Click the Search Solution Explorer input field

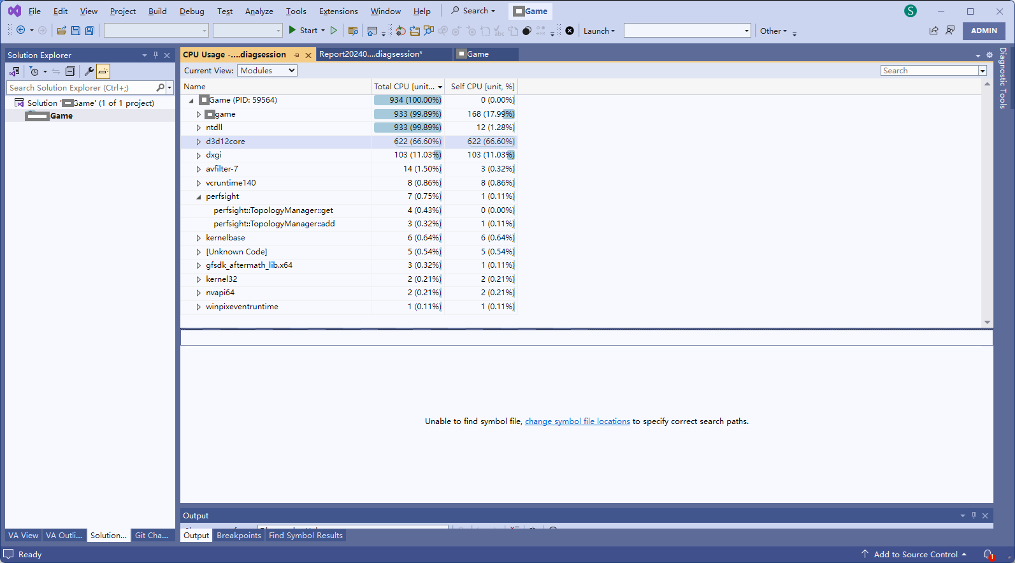[x=80, y=87]
